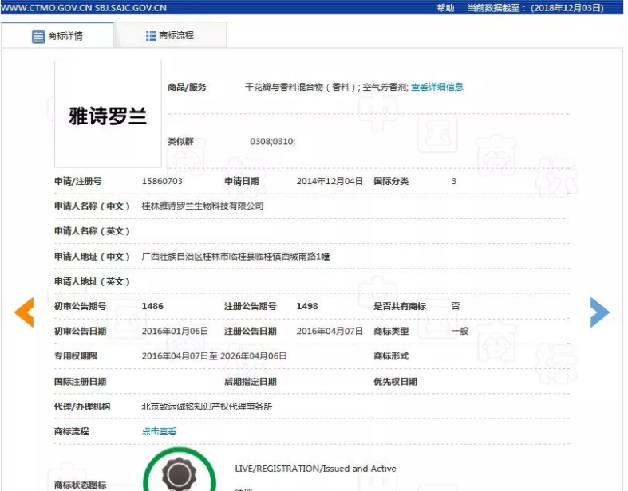Go to next trademark with blue right arrow
Screen dimensions: 628x491
599,312
